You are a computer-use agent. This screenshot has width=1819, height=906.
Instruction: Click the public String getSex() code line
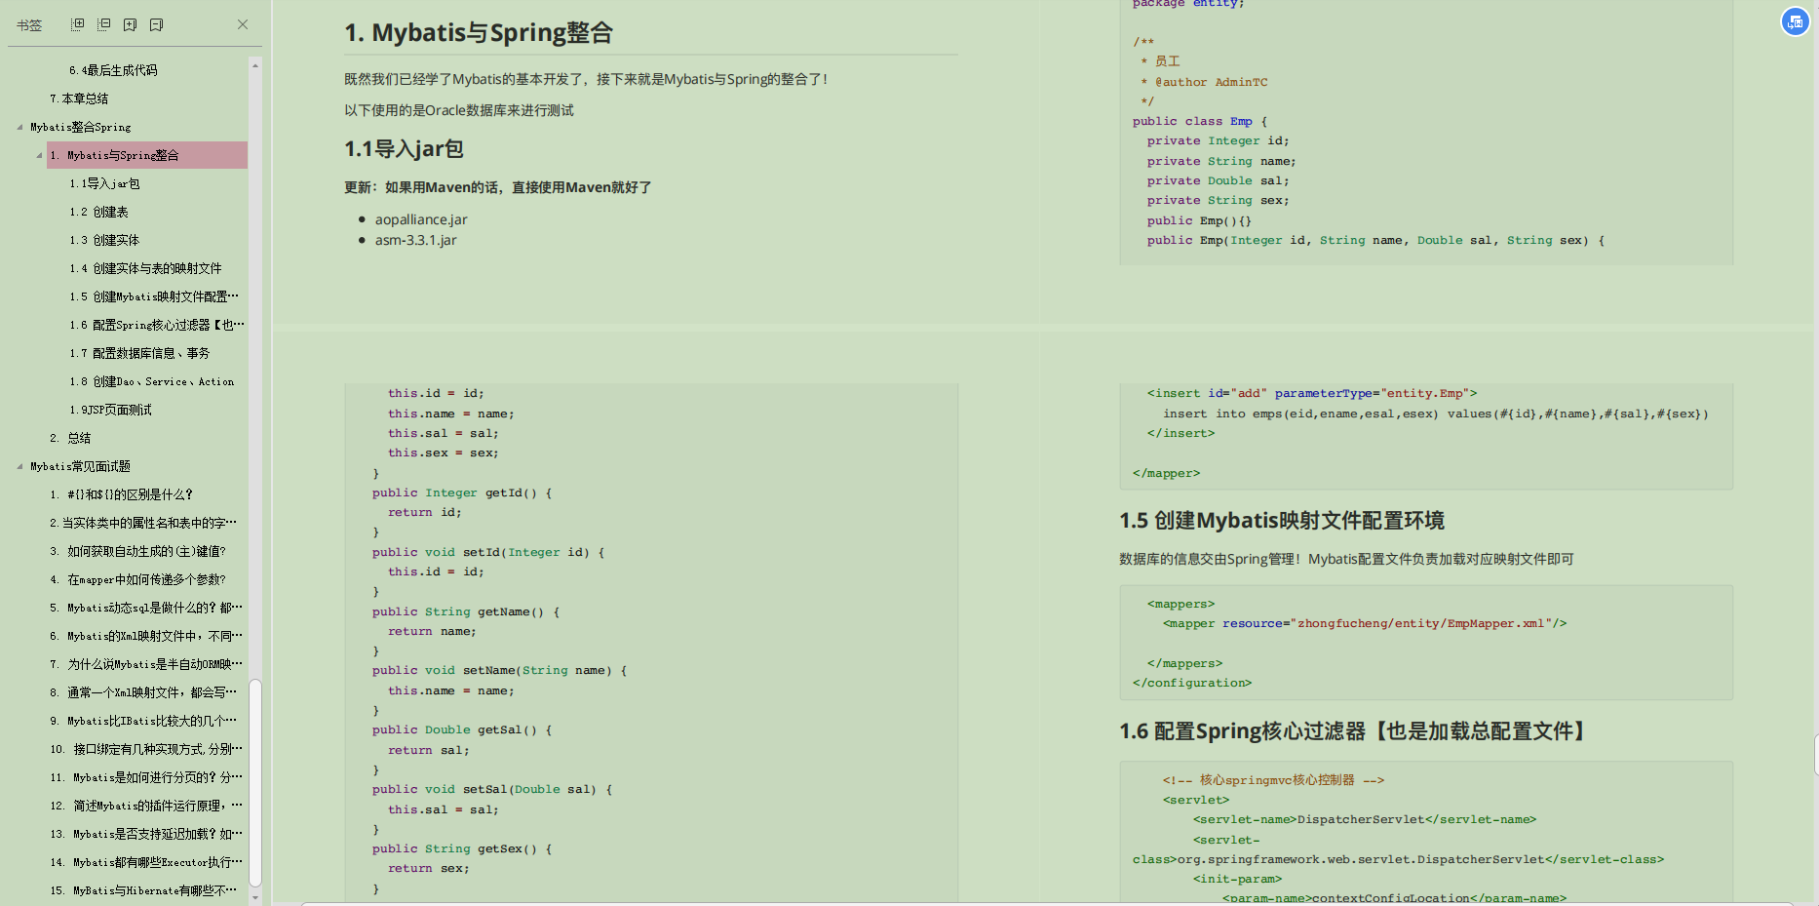(462, 848)
